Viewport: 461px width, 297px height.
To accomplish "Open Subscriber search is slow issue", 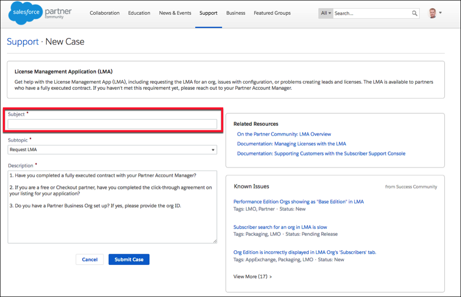I will coord(280,227).
